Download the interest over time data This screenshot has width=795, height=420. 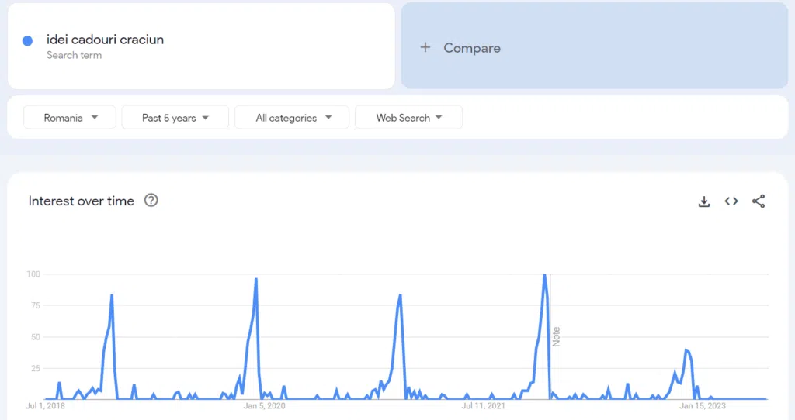pos(703,201)
